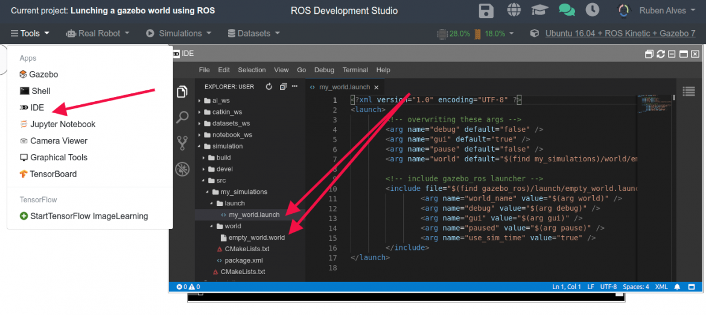The width and height of the screenshot is (706, 315).
Task: Click StartTensorFlow ImageLearning
Action: pyautogui.click(x=89, y=216)
